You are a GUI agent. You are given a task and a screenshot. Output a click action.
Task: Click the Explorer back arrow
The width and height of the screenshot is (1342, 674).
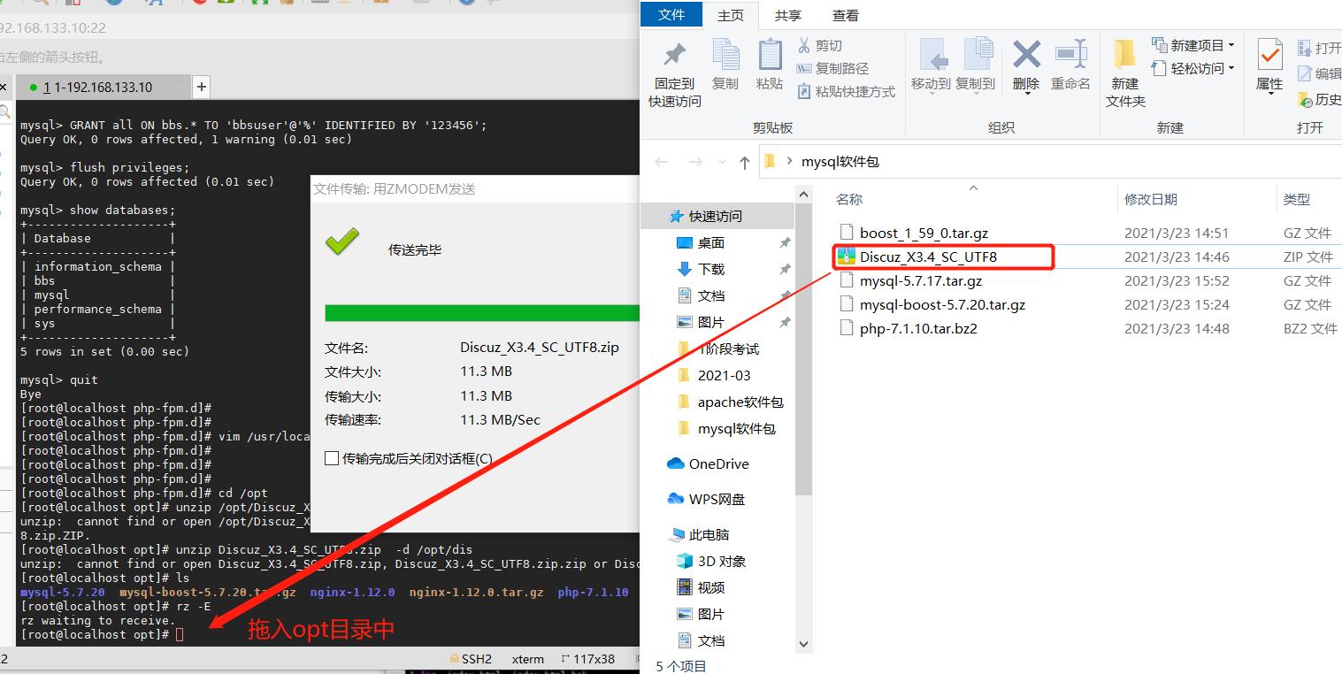coord(662,162)
